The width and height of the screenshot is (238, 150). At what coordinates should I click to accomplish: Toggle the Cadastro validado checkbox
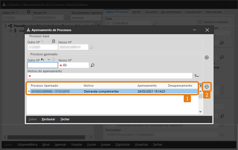199,22
